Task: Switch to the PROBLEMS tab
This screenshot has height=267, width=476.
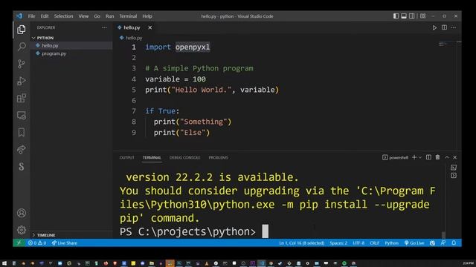Action: pyautogui.click(x=218, y=157)
